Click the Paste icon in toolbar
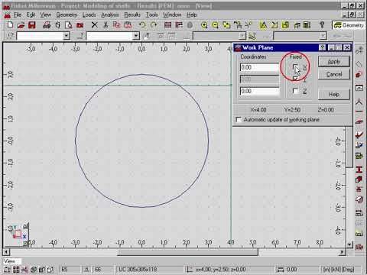 pos(128,25)
